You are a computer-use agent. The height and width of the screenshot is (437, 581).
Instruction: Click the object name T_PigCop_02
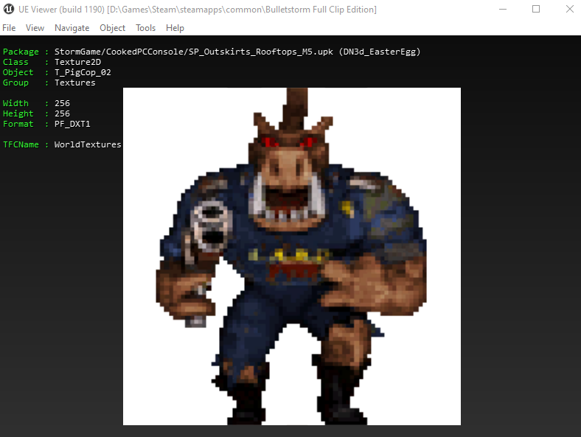coord(83,72)
